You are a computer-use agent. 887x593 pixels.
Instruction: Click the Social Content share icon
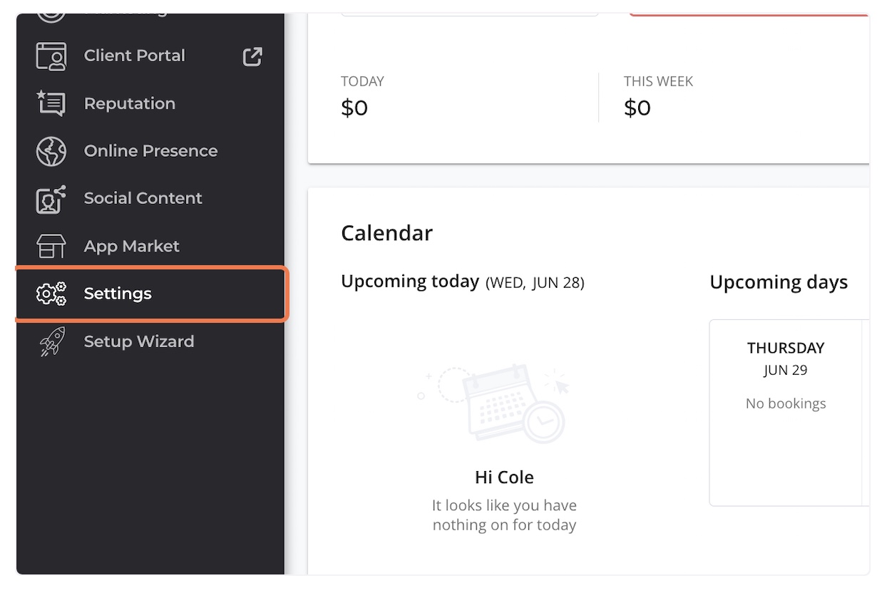coord(51,199)
